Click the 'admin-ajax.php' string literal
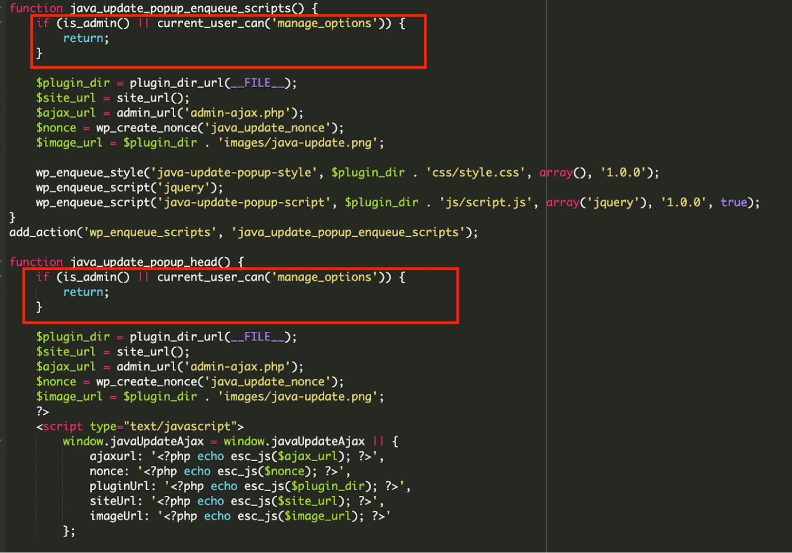This screenshot has height=553, width=792. tap(235, 112)
